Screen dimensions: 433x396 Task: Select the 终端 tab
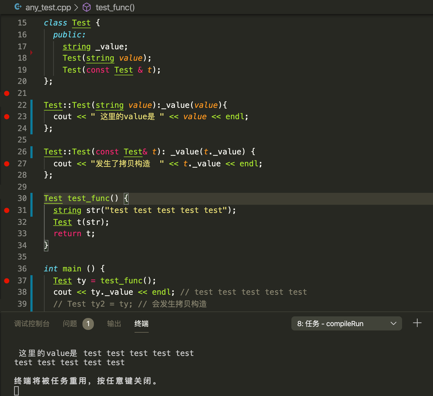[x=141, y=324]
